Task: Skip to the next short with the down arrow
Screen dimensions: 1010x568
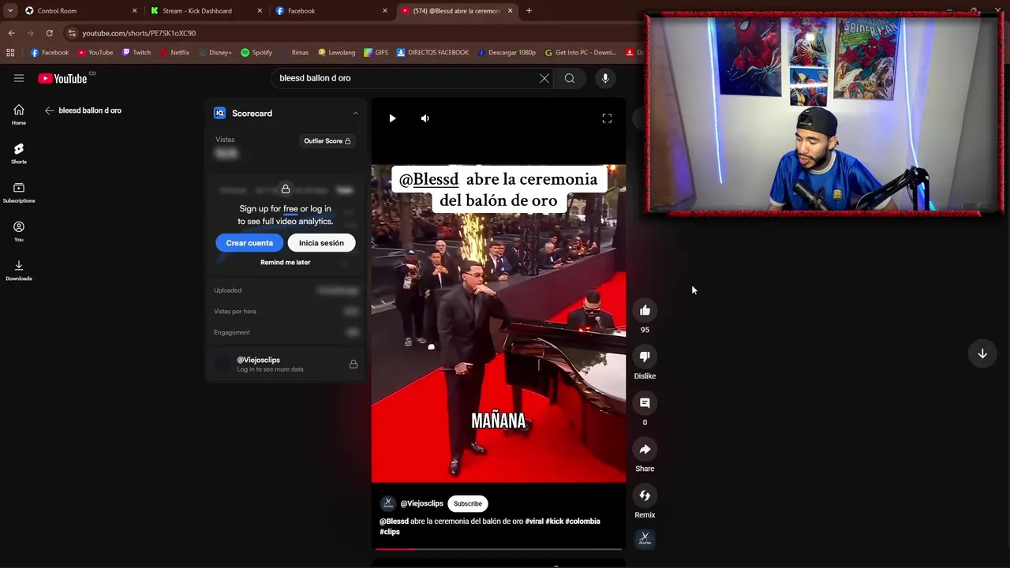Action: click(x=982, y=354)
